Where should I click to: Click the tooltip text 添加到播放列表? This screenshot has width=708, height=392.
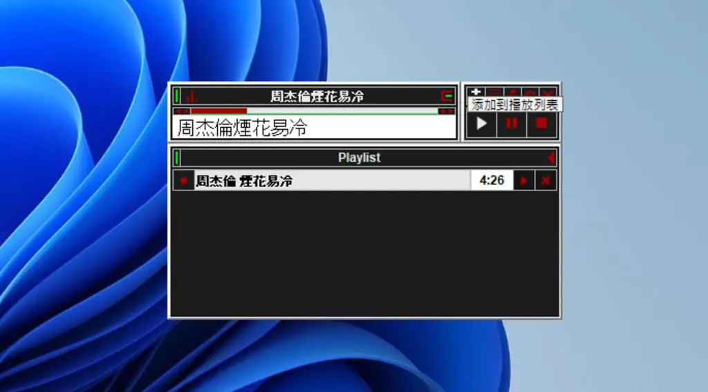coord(514,105)
